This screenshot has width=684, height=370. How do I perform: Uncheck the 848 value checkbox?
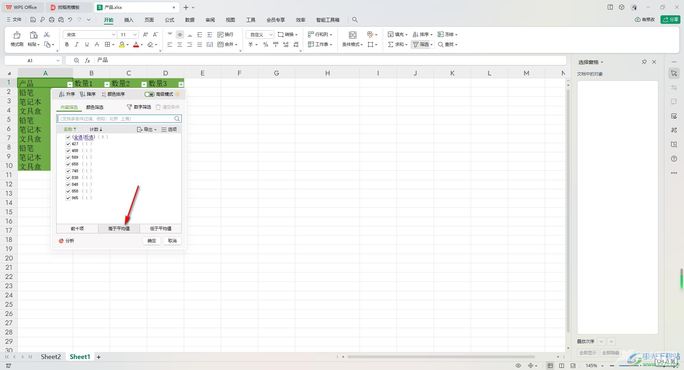tap(68, 185)
